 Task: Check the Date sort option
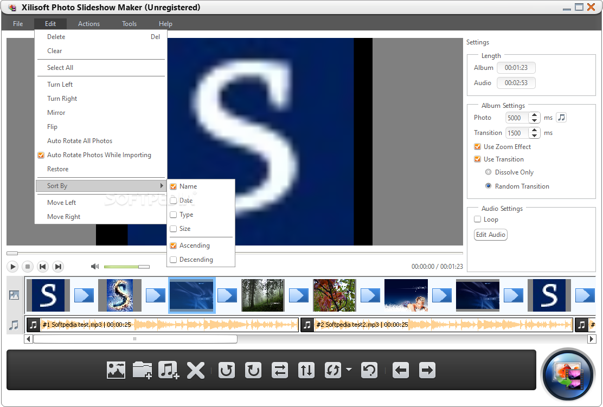pyautogui.click(x=173, y=201)
